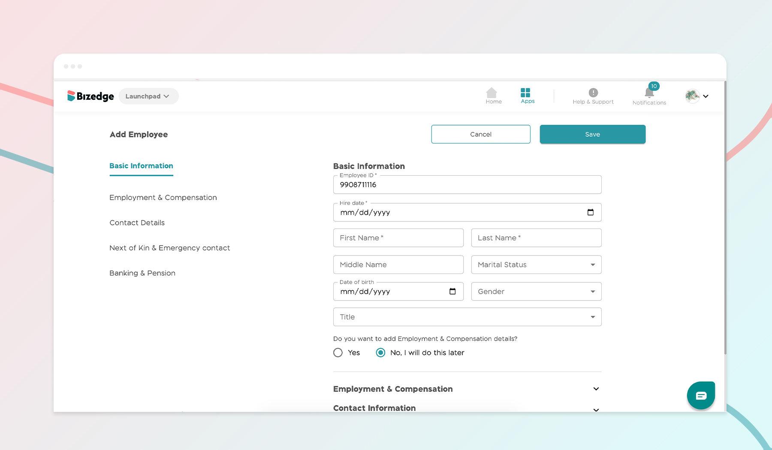Image resolution: width=772 pixels, height=450 pixels.
Task: Select "No, I will do this later"
Action: coord(380,352)
